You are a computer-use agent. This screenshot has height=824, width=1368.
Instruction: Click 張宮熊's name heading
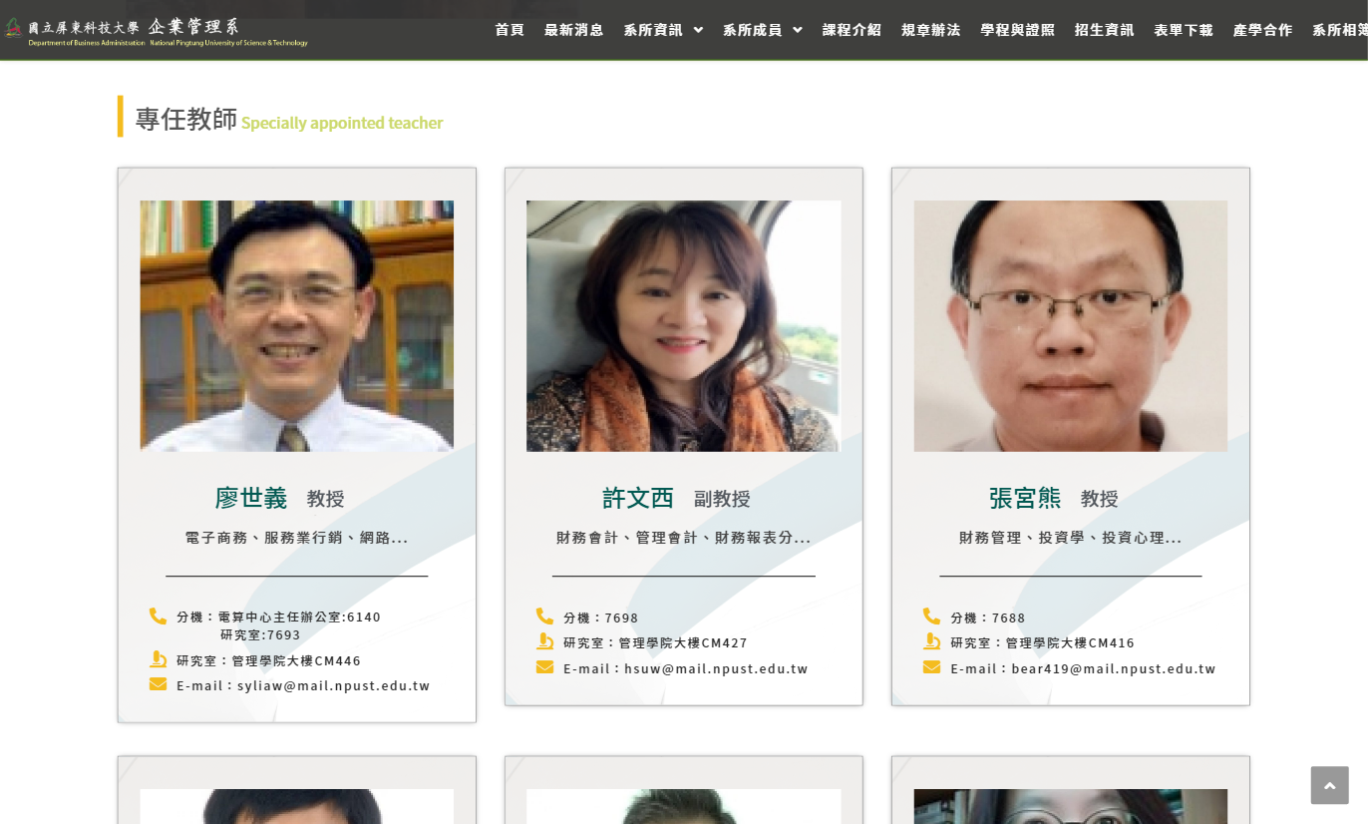tap(1025, 498)
